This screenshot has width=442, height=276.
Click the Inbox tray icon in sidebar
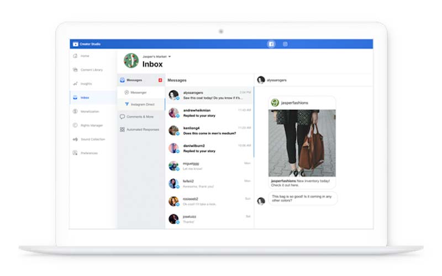point(75,98)
